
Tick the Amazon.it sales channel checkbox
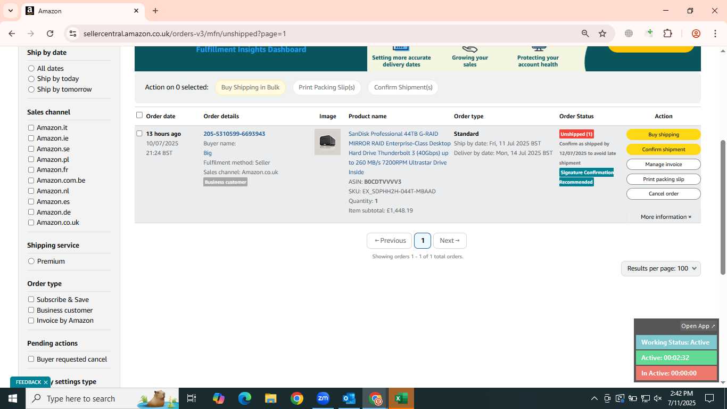[31, 128]
